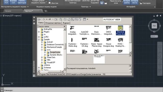This screenshot has width=163, height=92.
Task: Click the МСК label under ViewCube
Action: [x=154, y=36]
